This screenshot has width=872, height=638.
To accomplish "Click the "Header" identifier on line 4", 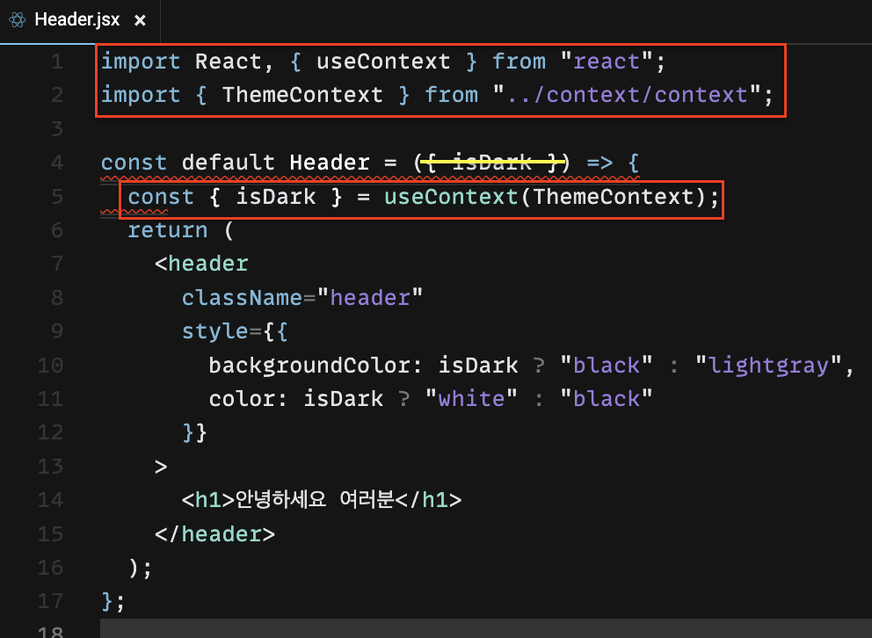I will 330,163.
